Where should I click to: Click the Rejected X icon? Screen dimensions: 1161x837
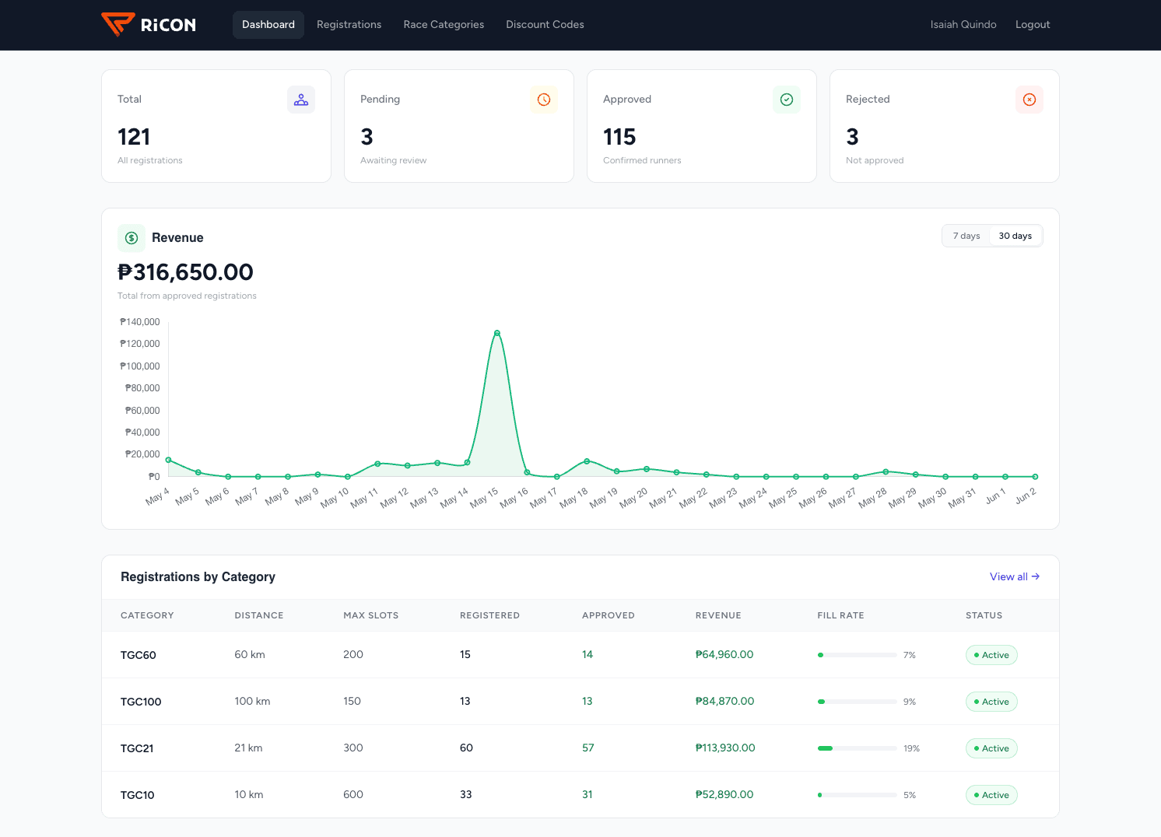pyautogui.click(x=1029, y=100)
